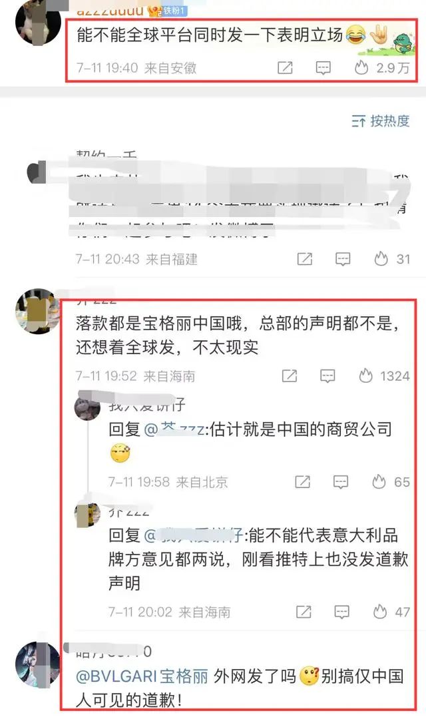Reply to the 7-11 20:43 comment

[x=343, y=259]
